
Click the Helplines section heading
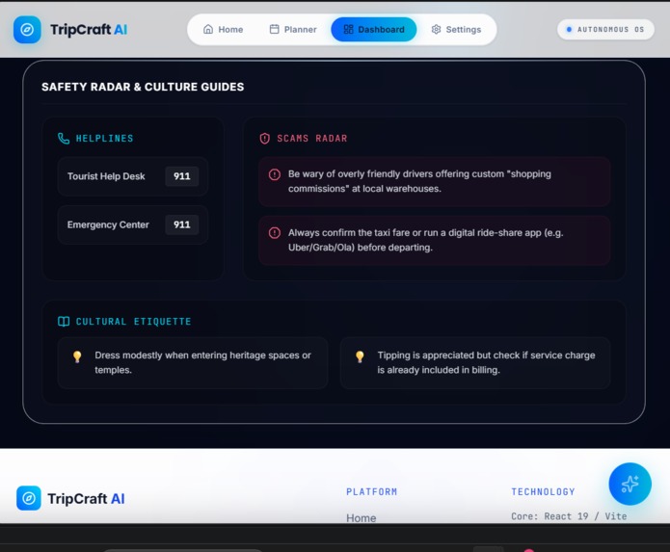[105, 139]
